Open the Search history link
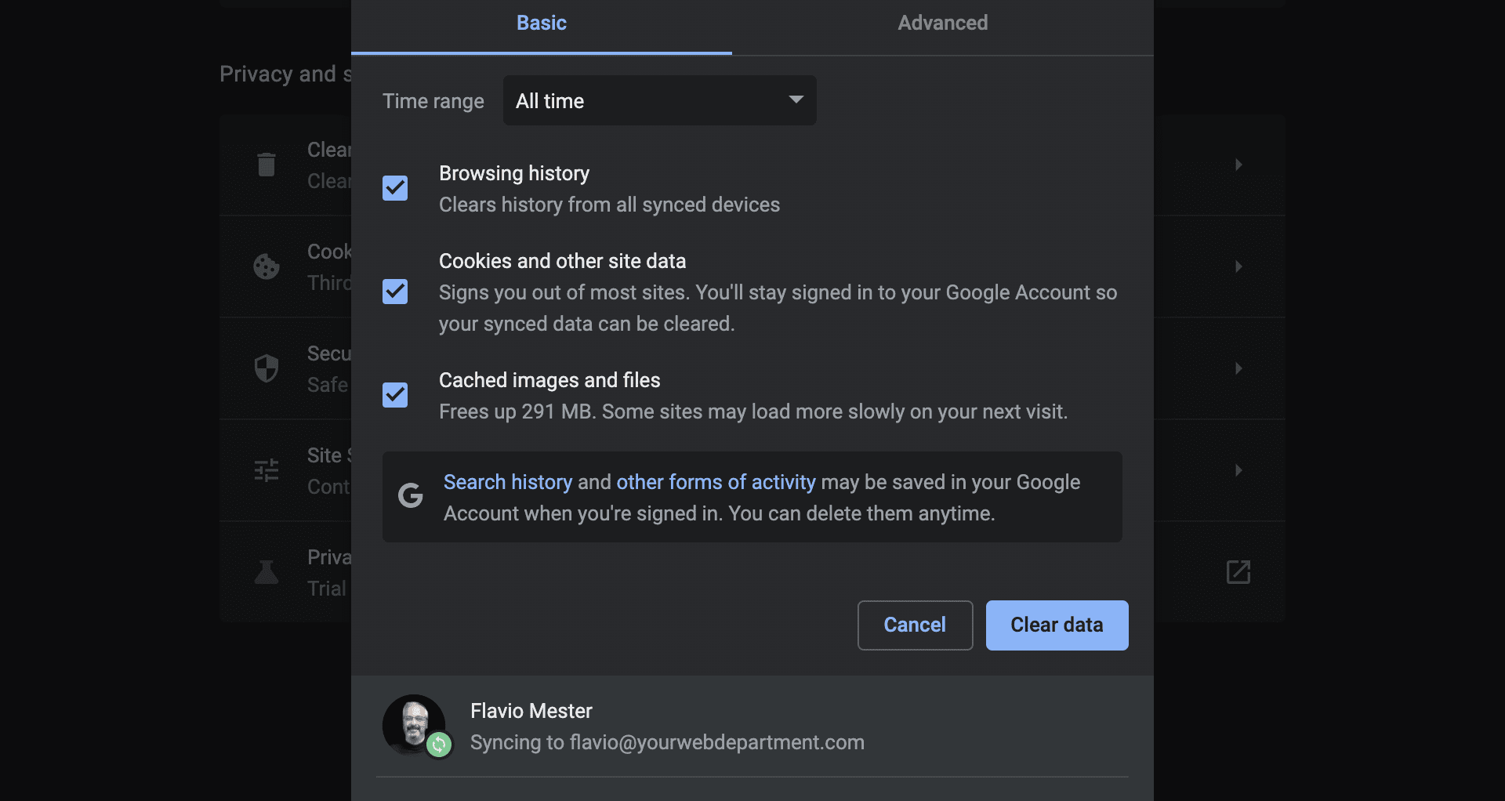Image resolution: width=1505 pixels, height=801 pixels. pos(508,481)
